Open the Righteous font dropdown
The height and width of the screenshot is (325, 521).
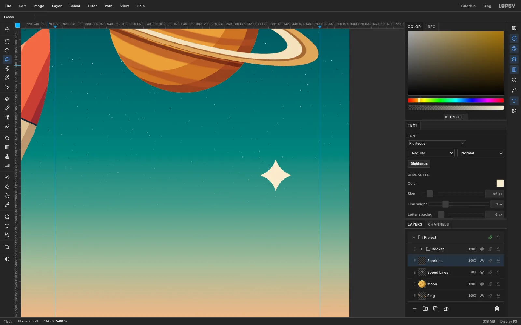pyautogui.click(x=437, y=143)
